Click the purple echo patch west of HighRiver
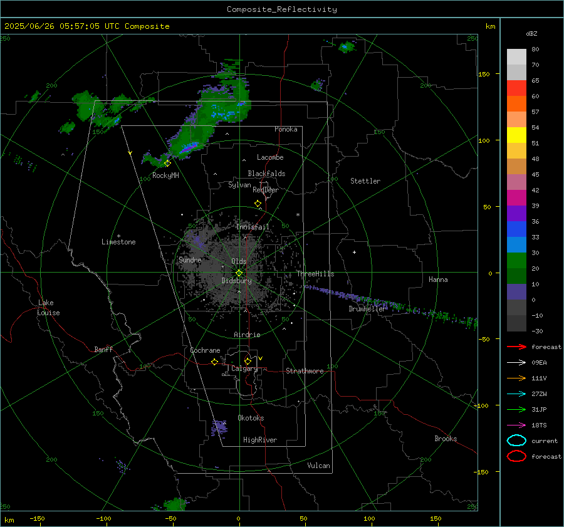The width and height of the screenshot is (564, 527). pos(219,427)
